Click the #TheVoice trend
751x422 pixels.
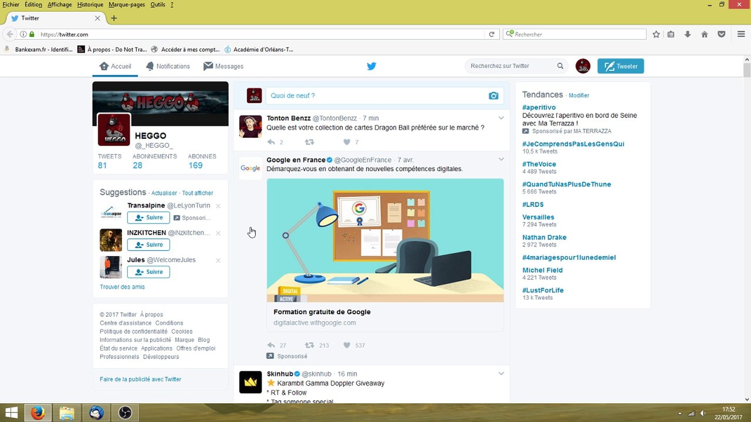coord(539,164)
